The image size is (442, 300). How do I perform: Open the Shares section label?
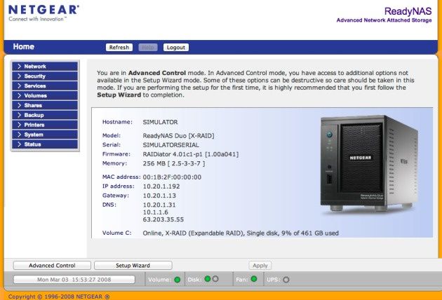coord(33,105)
